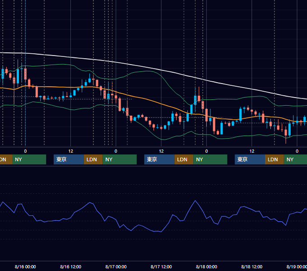Click hour label 12 above 8/16 12:00
Viewport: 307px width, 271px height.
[x=71, y=151]
